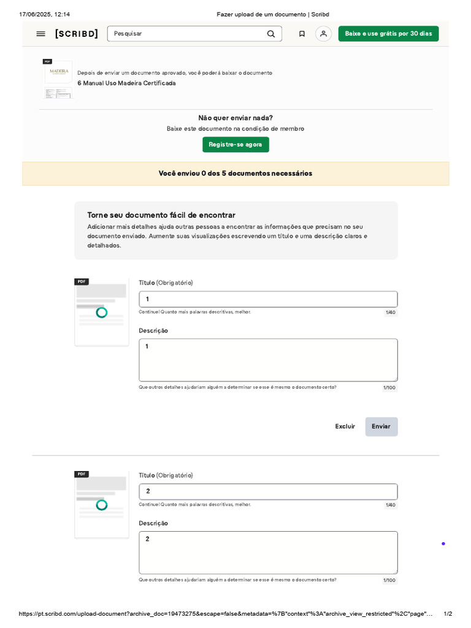Viewport: 471px width, 628px height.
Task: Click Excluir for the first document
Action: (345, 426)
